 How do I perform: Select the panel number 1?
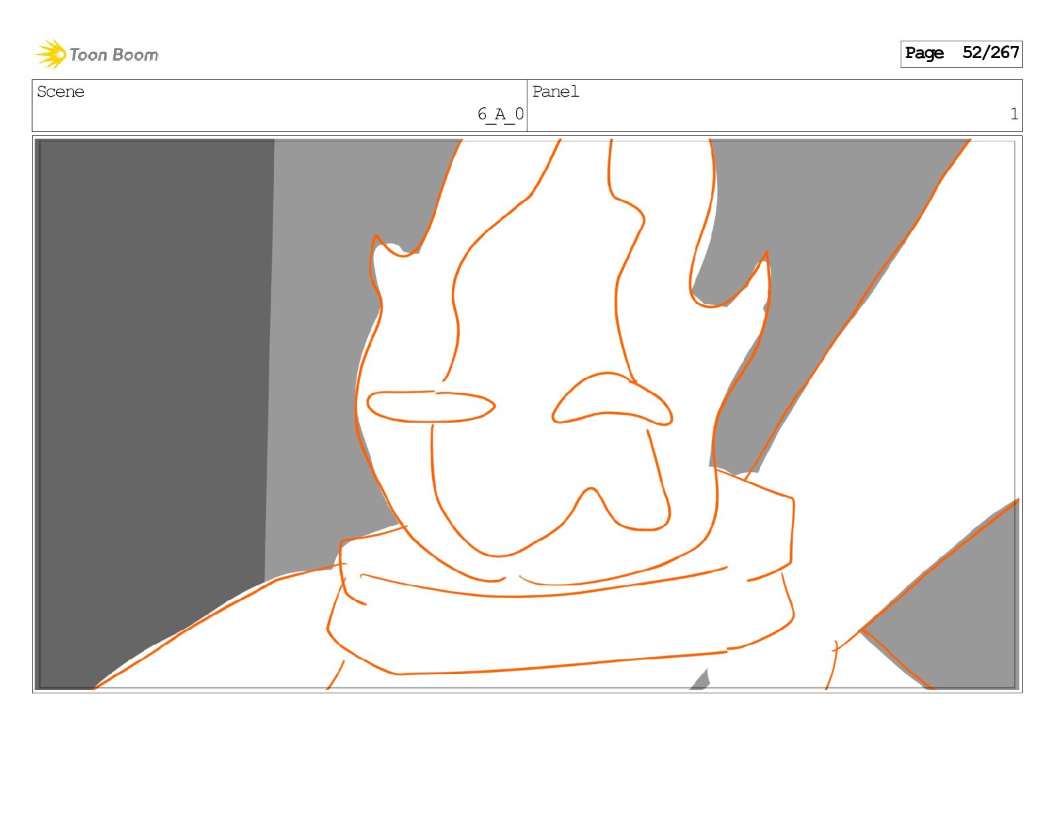pyautogui.click(x=1014, y=115)
